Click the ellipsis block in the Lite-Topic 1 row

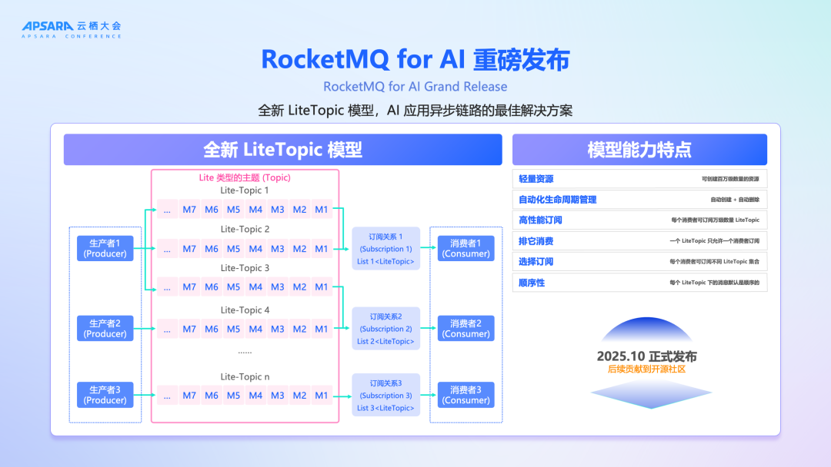tap(167, 209)
